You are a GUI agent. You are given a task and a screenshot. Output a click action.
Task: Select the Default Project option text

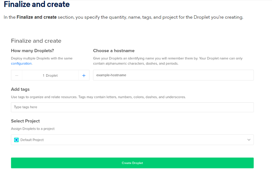(x=32, y=140)
